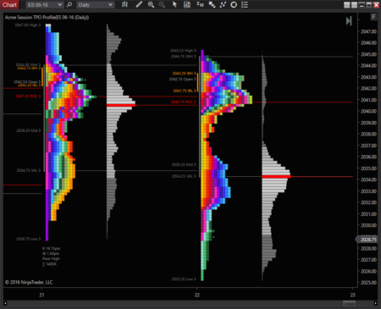Select the pencil drawing tools icon
Image resolution: width=381 pixels, height=309 pixels.
139,5
